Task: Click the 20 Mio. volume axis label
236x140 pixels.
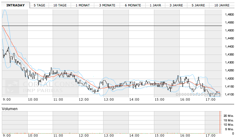Action: click(229, 116)
